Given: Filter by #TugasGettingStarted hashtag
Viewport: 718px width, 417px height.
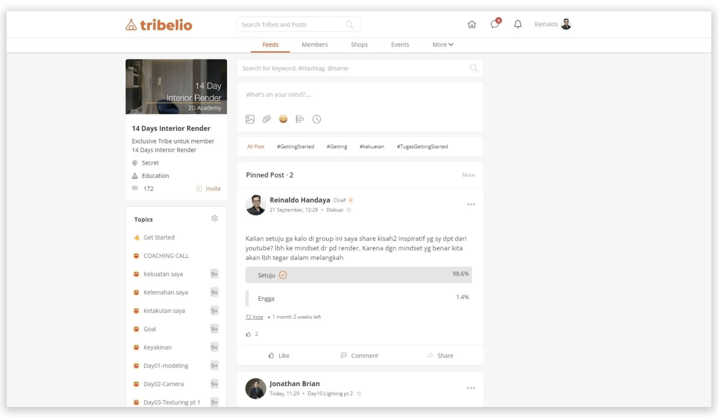Looking at the screenshot, I should pyautogui.click(x=422, y=147).
